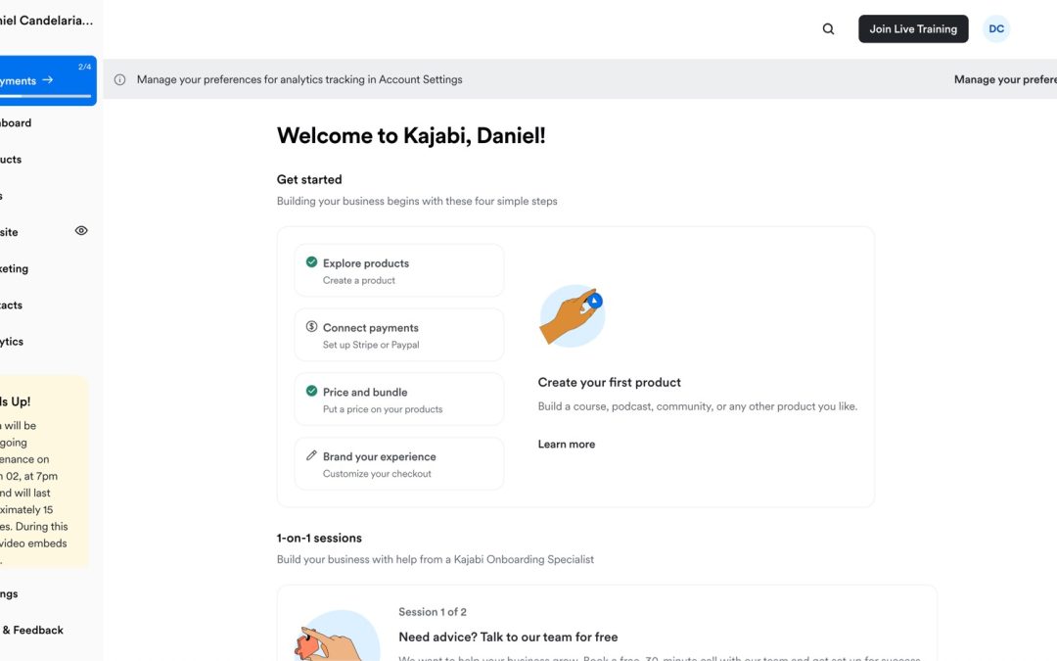
Task: Click the pencil icon beside Brand your experience
Action: tap(311, 455)
